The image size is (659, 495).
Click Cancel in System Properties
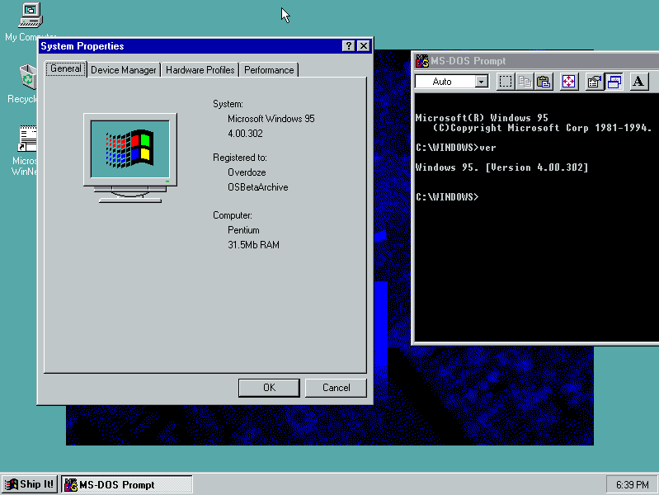pos(336,388)
